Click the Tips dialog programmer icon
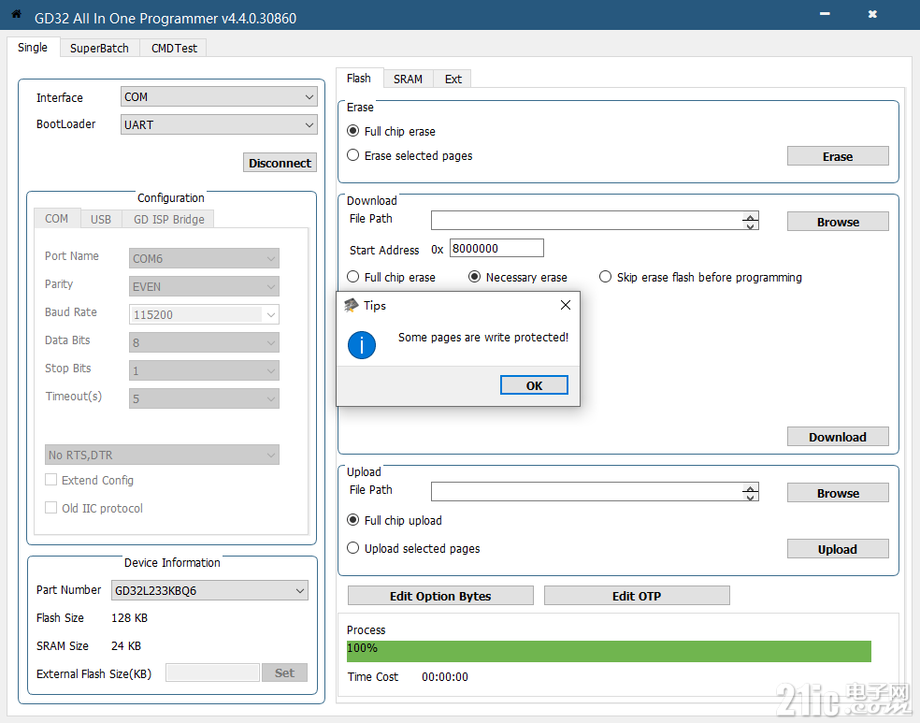Viewport: 920px width, 723px height. [351, 305]
